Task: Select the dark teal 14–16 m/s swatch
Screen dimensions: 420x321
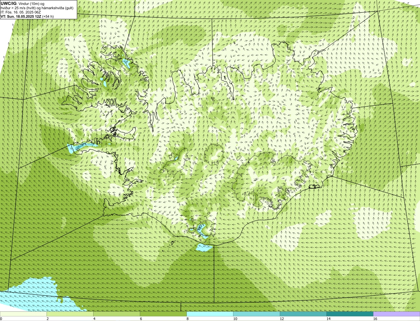Action: coord(350,314)
